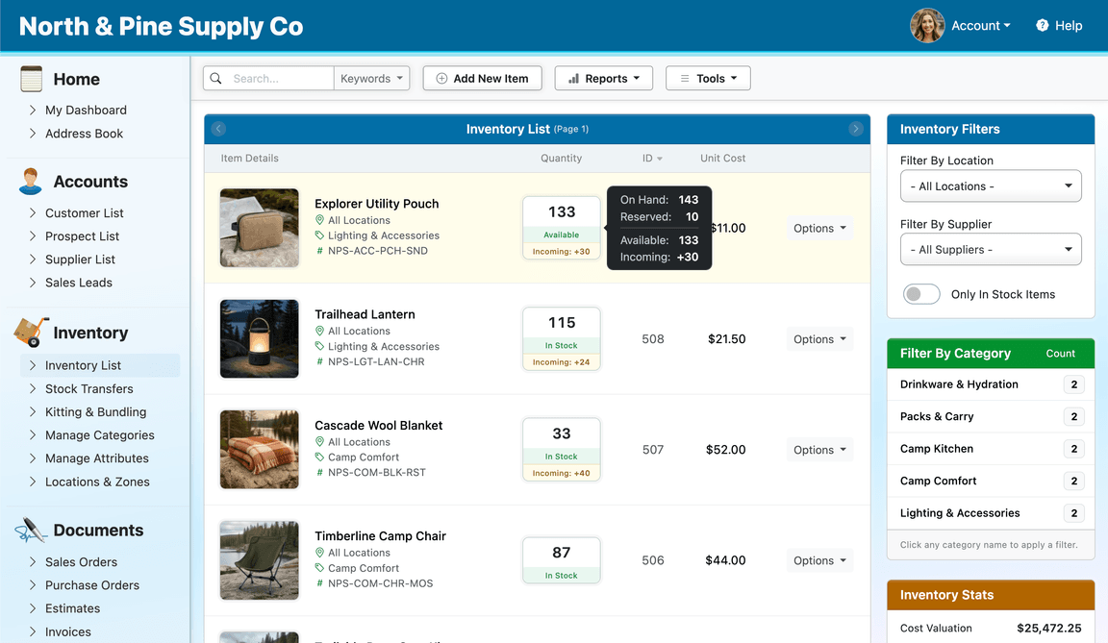Viewport: 1108px width, 643px height.
Task: Open Sales Leads in sidebar
Action: coord(79,283)
